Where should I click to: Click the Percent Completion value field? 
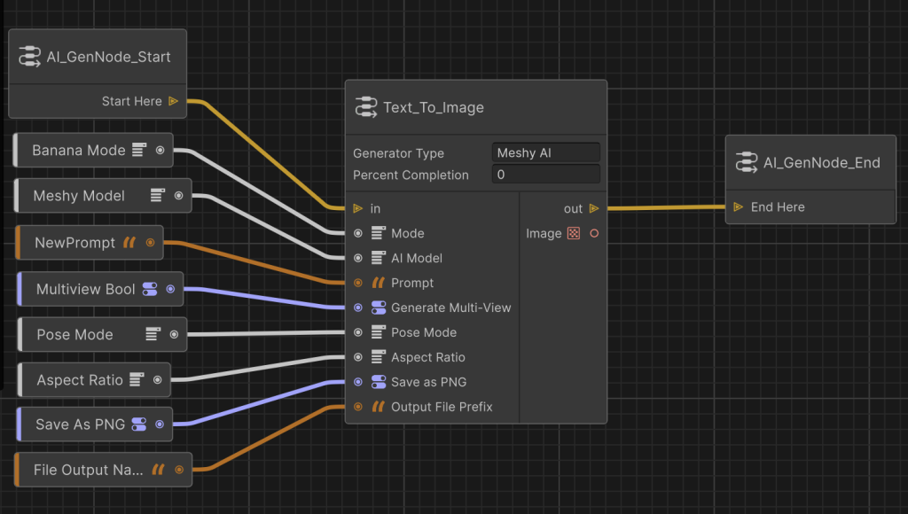545,175
